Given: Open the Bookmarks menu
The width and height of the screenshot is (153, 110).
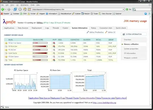Looking at the screenshot, I should (x=24, y=5).
